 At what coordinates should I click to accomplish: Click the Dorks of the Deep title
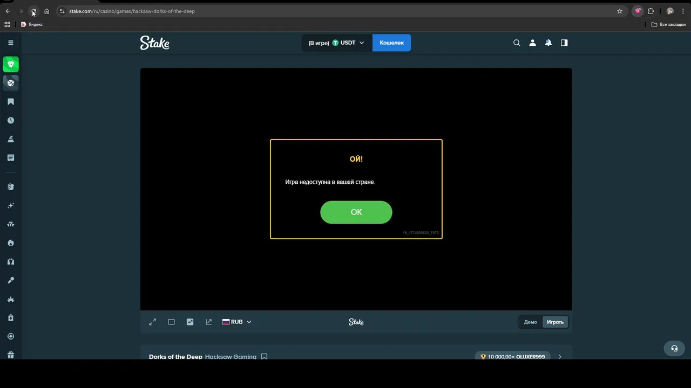tap(175, 357)
